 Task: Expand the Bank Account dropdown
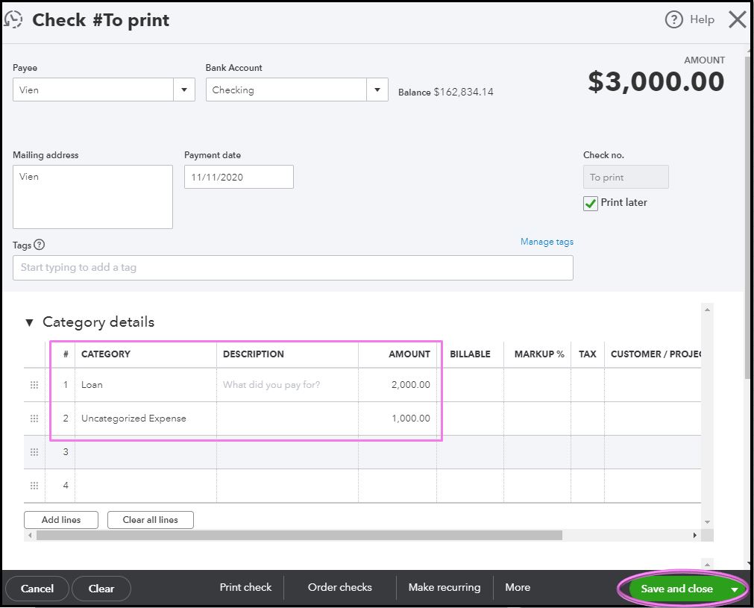click(x=377, y=90)
